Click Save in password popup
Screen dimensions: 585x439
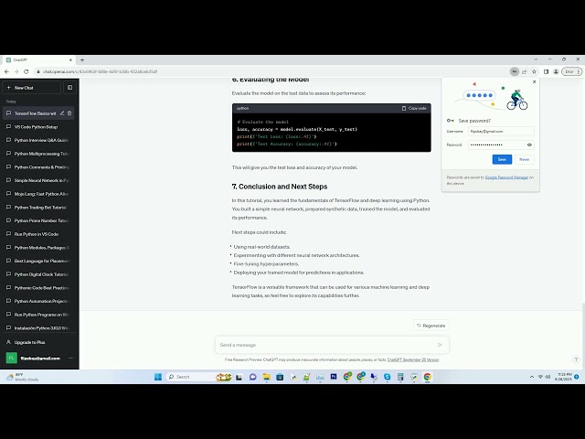point(502,159)
